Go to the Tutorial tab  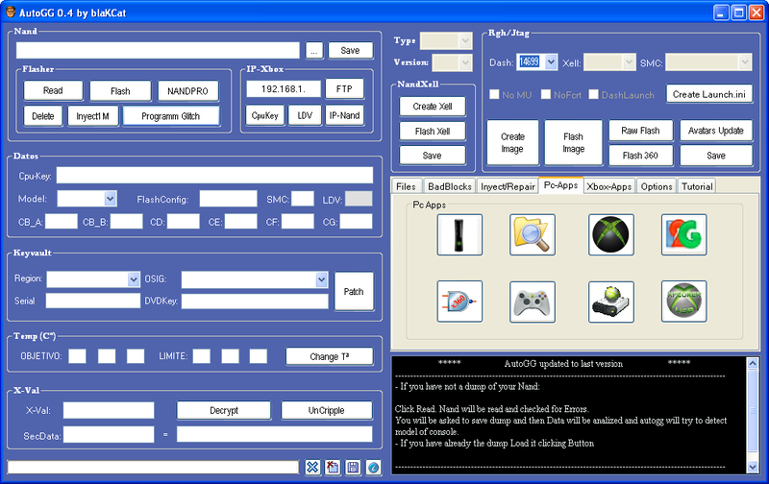point(697,186)
